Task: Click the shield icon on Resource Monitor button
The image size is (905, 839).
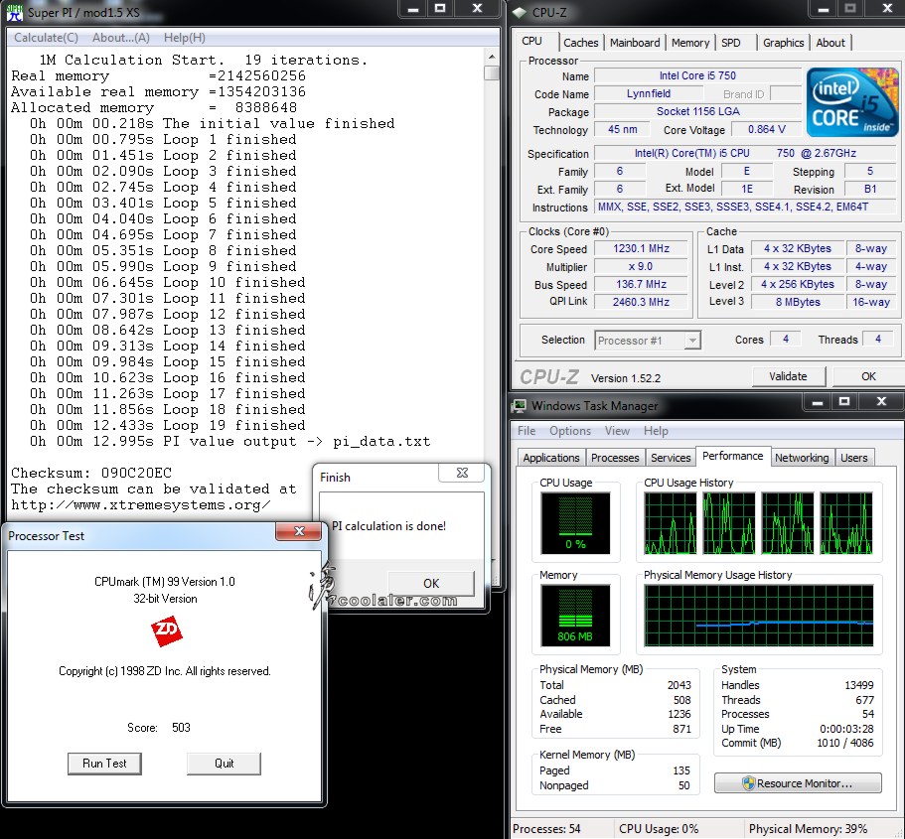Action: pyautogui.click(x=749, y=783)
